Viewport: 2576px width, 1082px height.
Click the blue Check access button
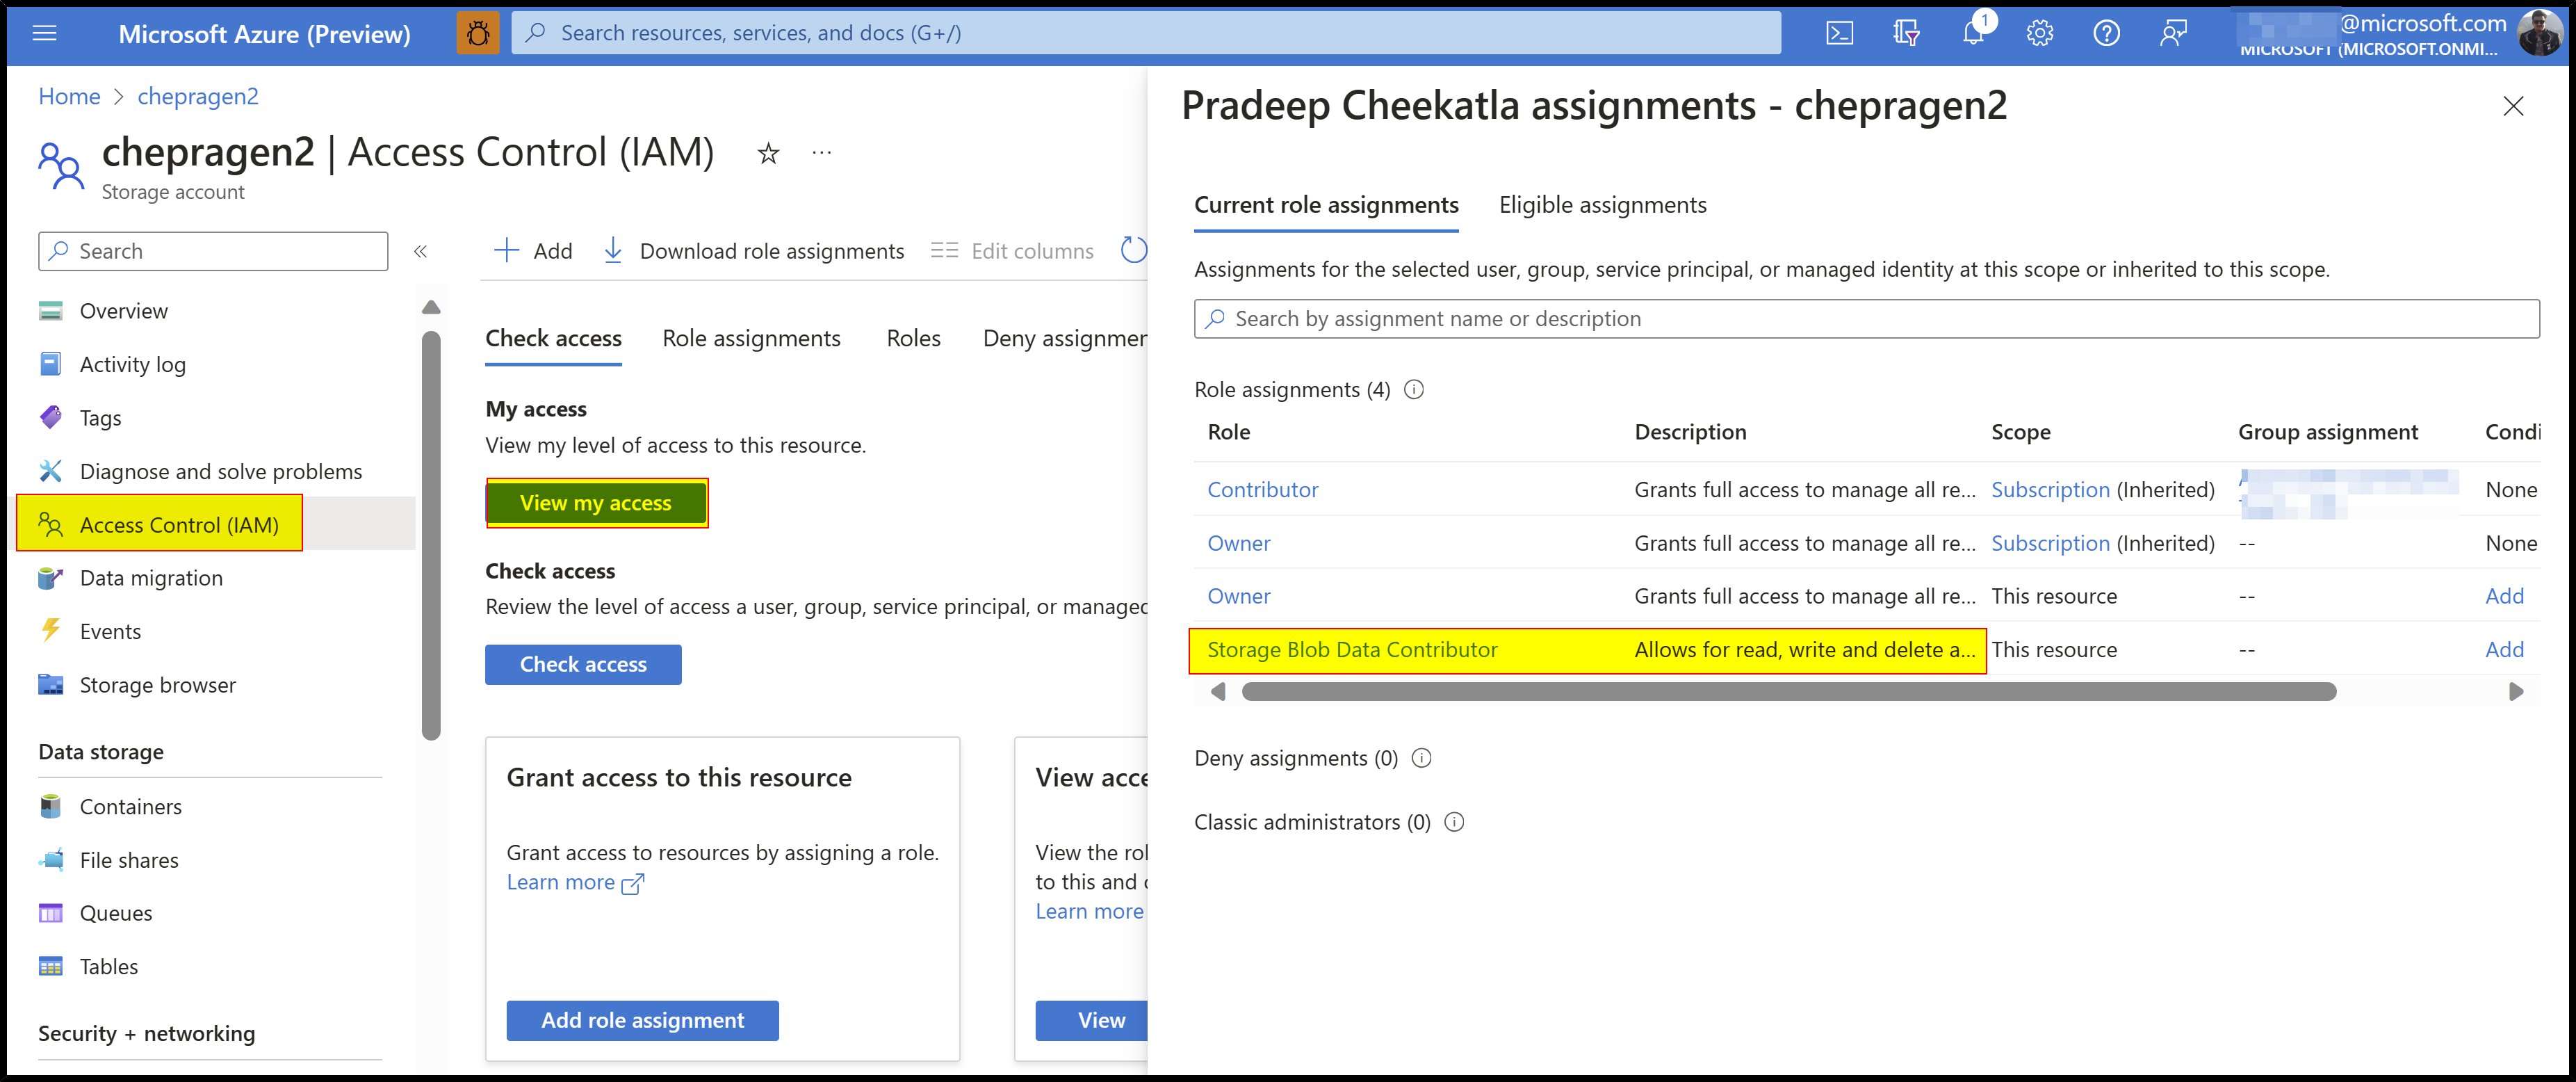coord(583,664)
